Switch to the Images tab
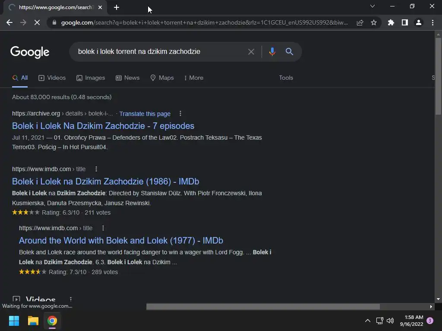This screenshot has height=331, width=442. tap(91, 78)
